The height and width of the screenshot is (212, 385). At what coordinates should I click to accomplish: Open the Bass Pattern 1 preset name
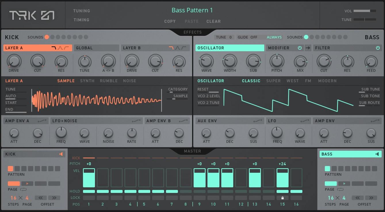click(192, 10)
